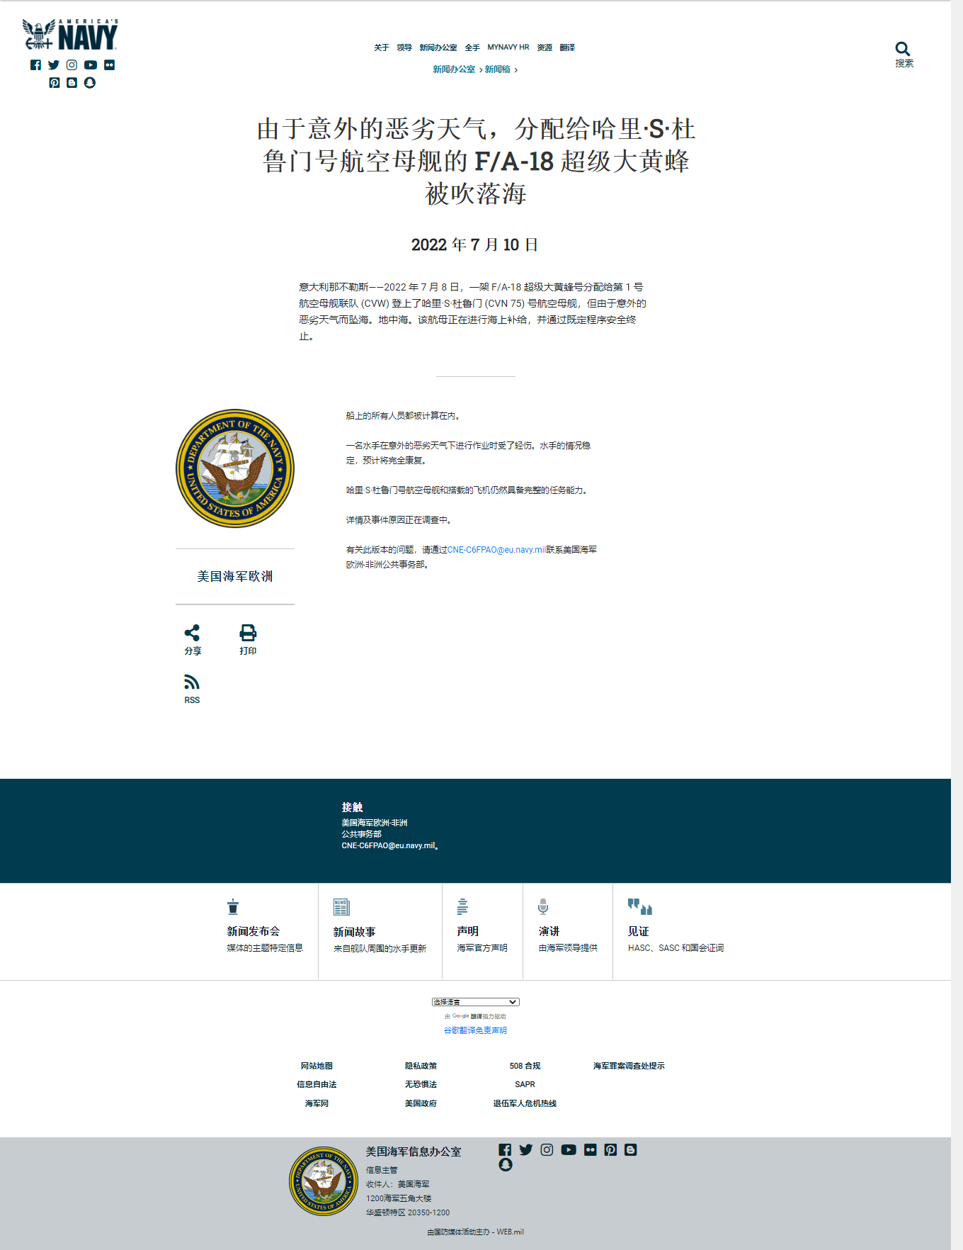Click the email address in the 接触 section
The width and height of the screenshot is (963, 1250).
pos(389,845)
